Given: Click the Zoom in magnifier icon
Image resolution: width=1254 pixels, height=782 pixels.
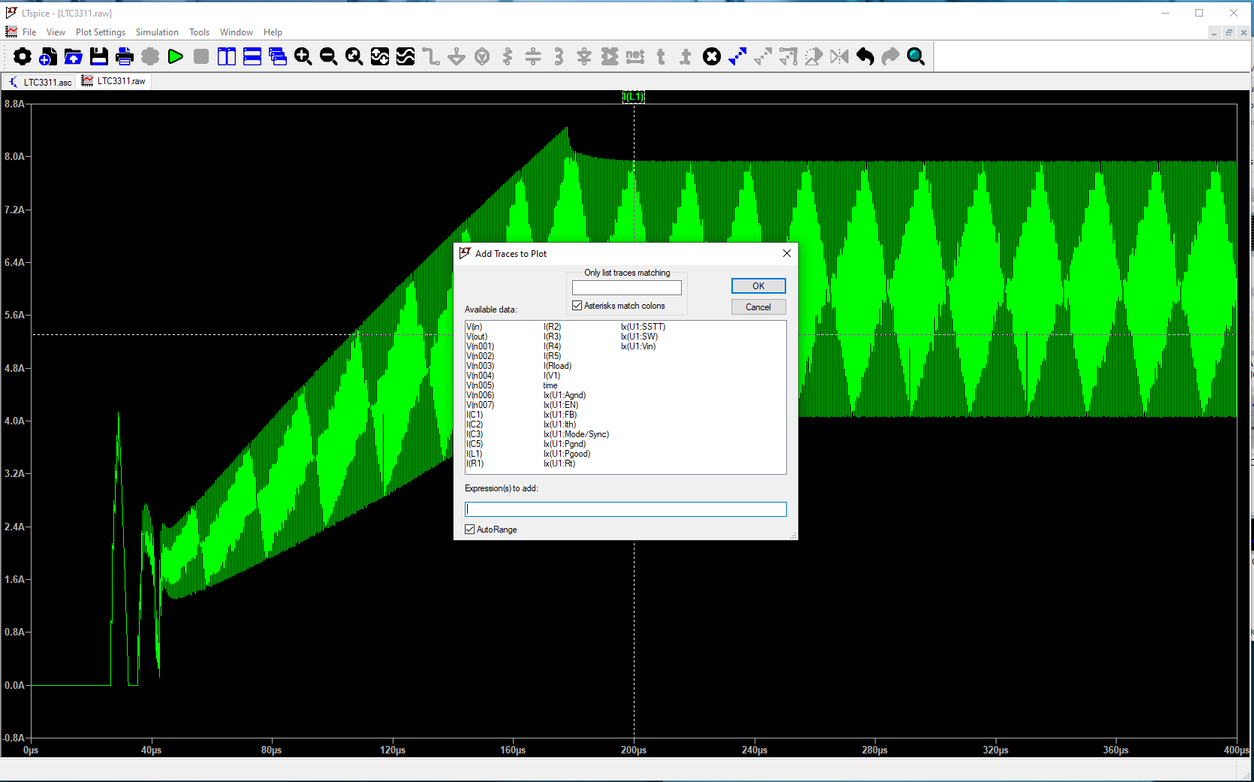Looking at the screenshot, I should pyautogui.click(x=303, y=56).
